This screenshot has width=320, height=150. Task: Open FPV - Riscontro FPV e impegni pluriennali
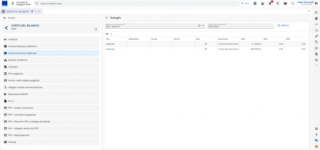[x=51, y=122]
